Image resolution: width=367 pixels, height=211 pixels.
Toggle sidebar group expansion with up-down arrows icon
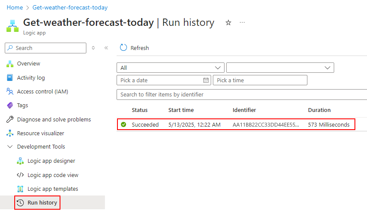tap(93, 48)
